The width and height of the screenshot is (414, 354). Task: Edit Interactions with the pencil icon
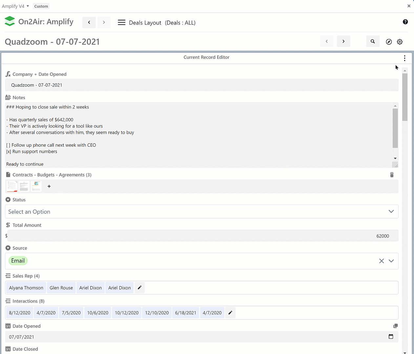230,313
